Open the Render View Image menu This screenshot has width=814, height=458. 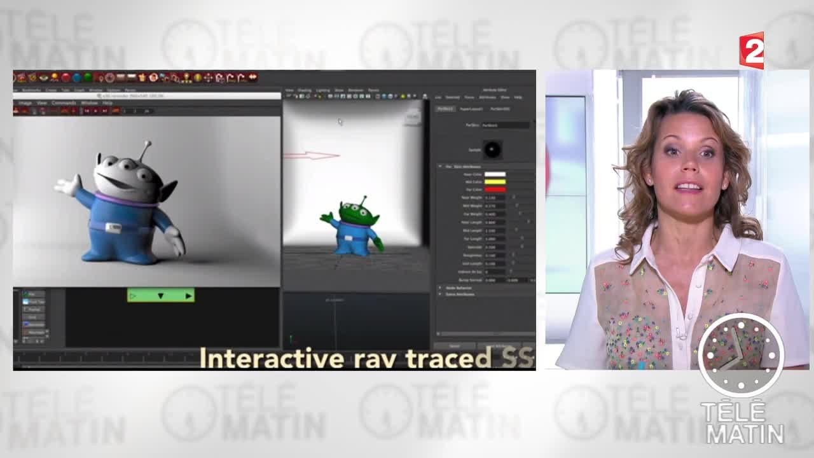click(25, 103)
